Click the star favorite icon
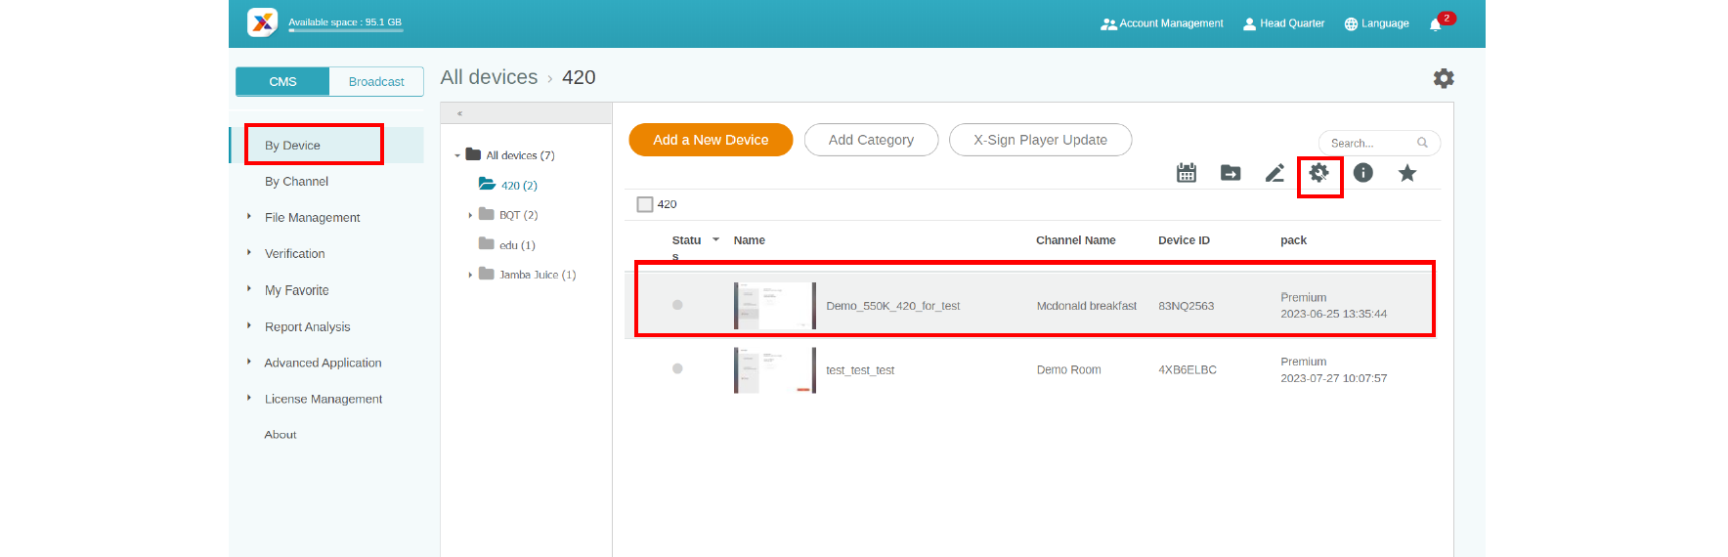1728x557 pixels. [1407, 173]
